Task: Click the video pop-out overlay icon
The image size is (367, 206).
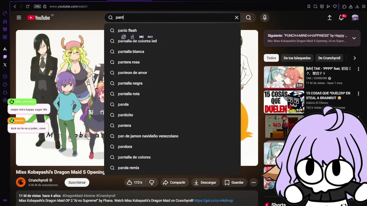Action: coord(124,37)
